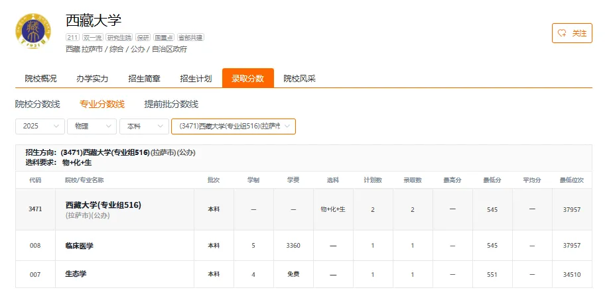The width and height of the screenshot is (607, 296).
Task: Click the Tibet University logo emblem
Action: (33, 31)
